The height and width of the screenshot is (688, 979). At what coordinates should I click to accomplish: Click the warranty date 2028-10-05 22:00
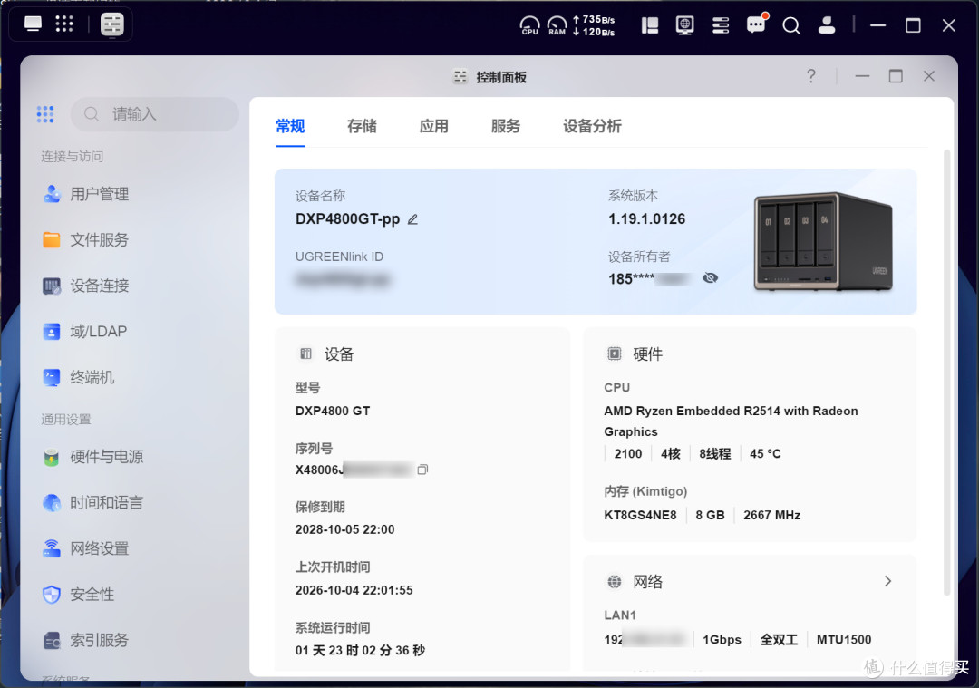point(344,529)
